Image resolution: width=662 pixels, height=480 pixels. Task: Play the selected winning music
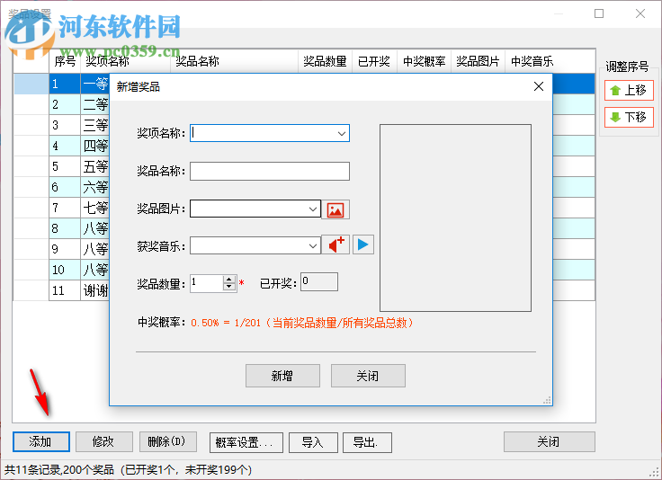(x=363, y=244)
